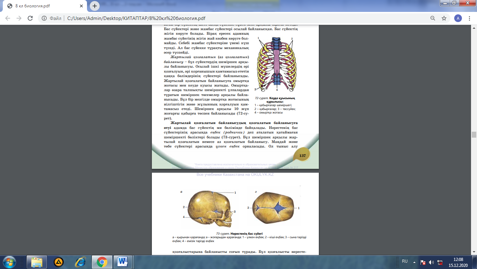Image resolution: width=477 pixels, height=269 pixels.
Task: Open Internet Explorer from the taskbar
Action: [x=80, y=262]
